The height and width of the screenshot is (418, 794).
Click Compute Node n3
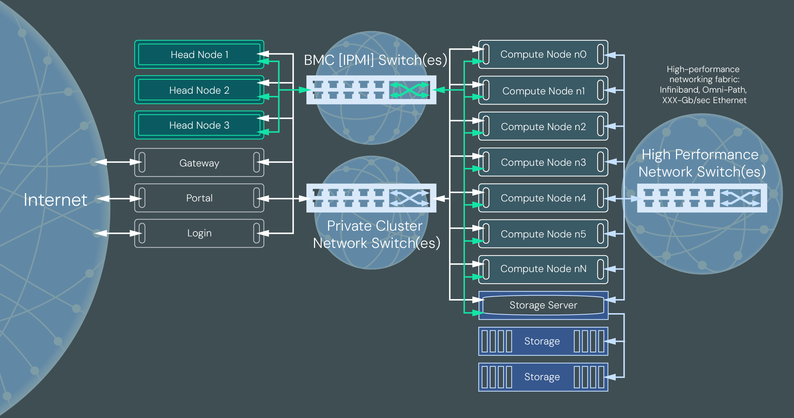click(543, 162)
